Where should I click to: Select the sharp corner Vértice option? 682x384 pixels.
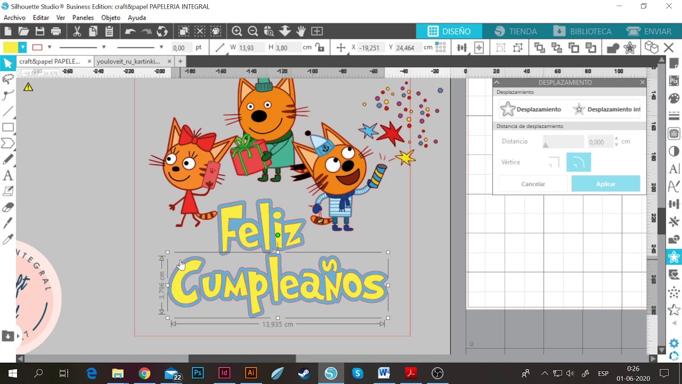[554, 162]
